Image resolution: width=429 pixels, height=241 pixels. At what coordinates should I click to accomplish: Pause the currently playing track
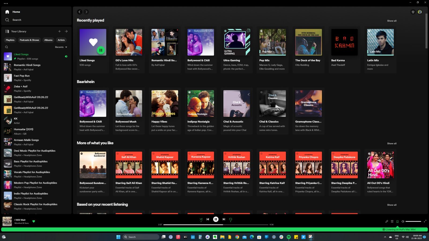(x=216, y=219)
